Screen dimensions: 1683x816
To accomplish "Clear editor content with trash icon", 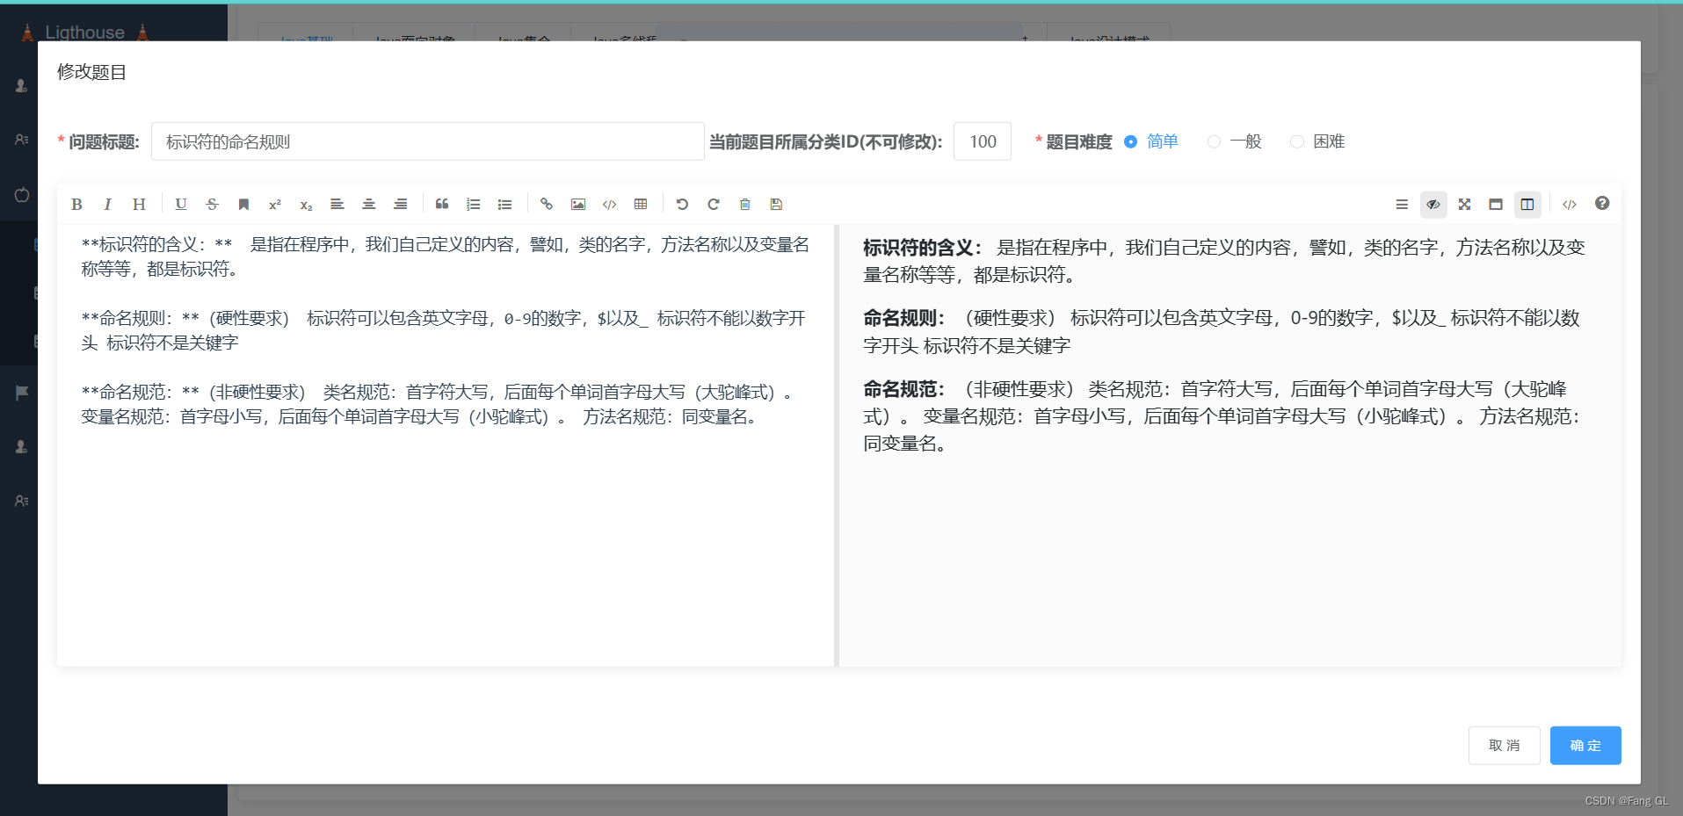I will 745,204.
